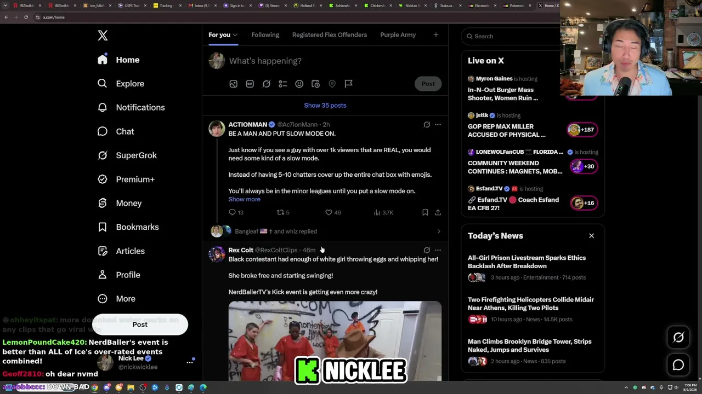Open ACTIONMAN's profile avatar
Screen dimensions: 702x394
[x=217, y=129]
